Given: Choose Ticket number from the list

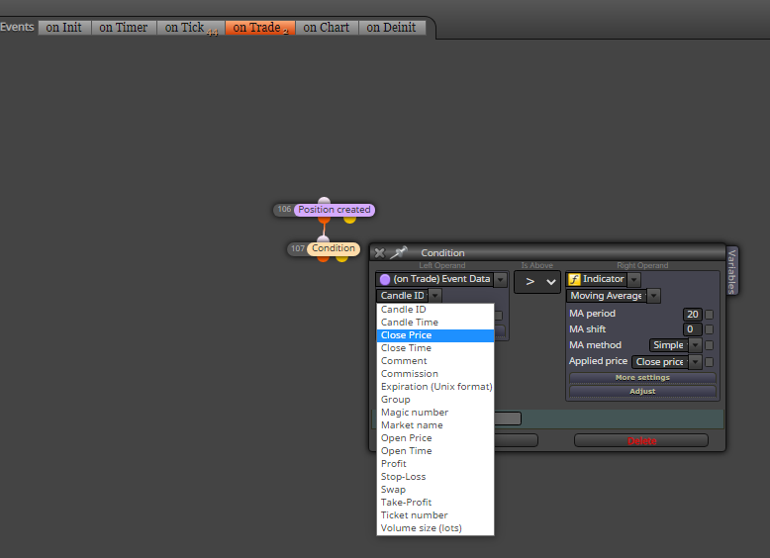Looking at the screenshot, I should 435,515.
